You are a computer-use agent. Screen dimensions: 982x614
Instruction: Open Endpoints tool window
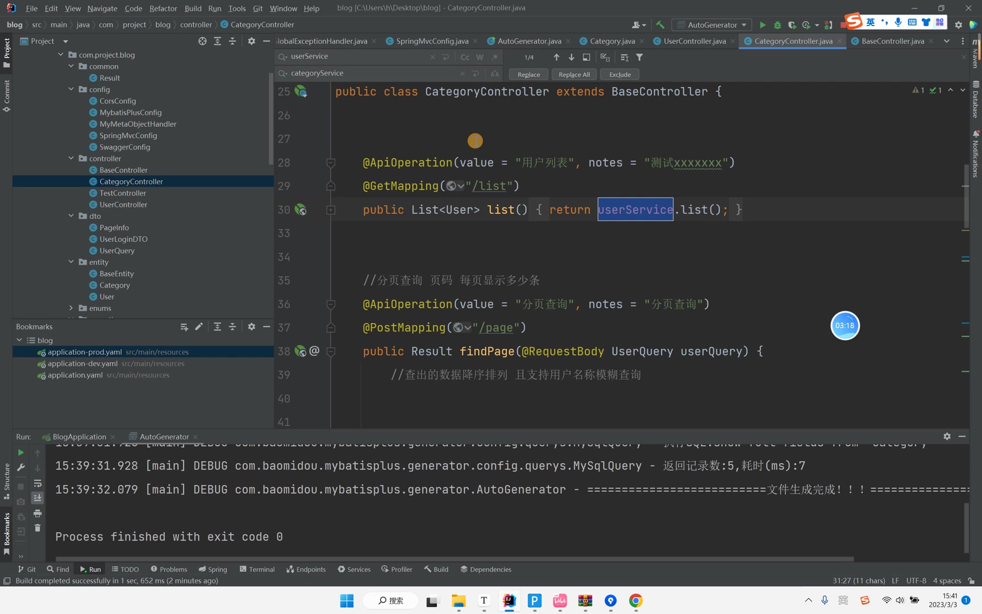click(x=306, y=569)
